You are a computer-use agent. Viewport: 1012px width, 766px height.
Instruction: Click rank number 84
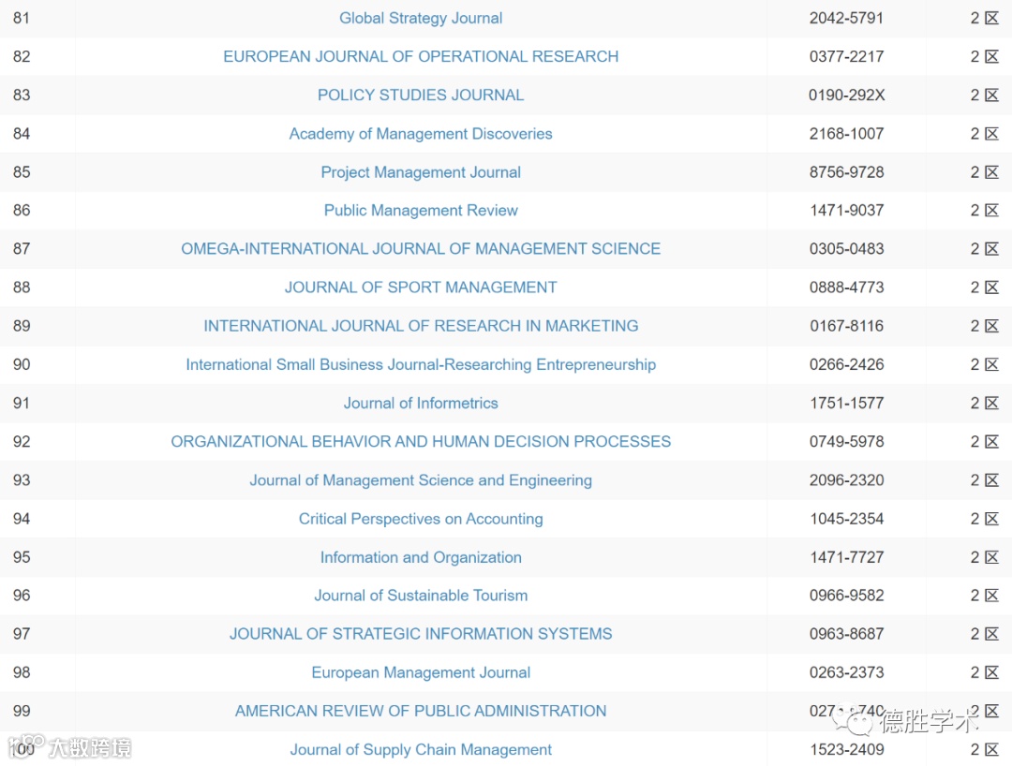(x=22, y=134)
